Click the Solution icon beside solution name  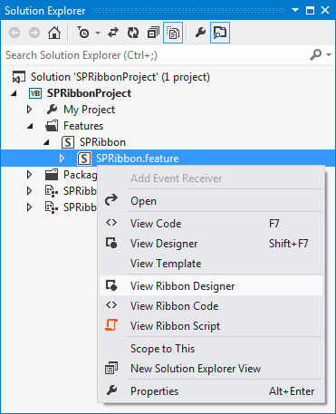point(19,77)
